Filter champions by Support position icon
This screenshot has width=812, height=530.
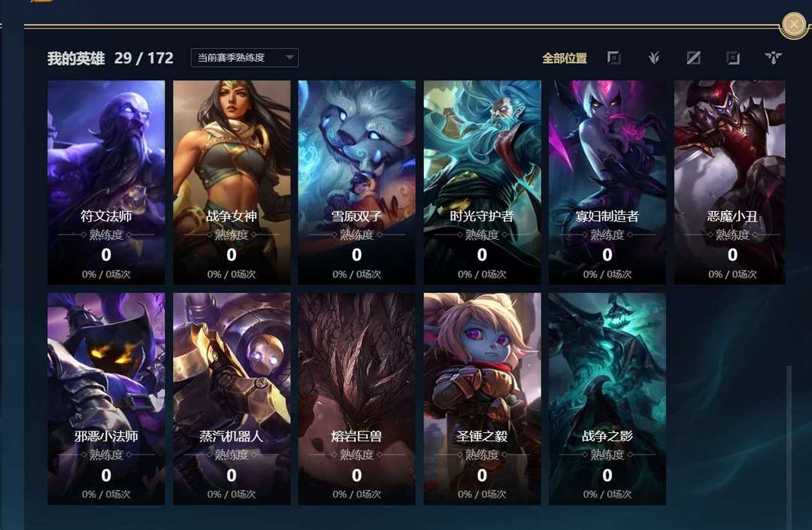(773, 57)
